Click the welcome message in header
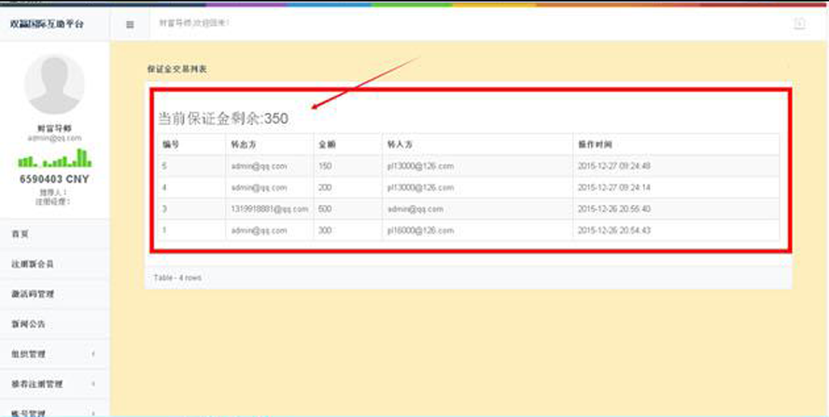 [194, 23]
